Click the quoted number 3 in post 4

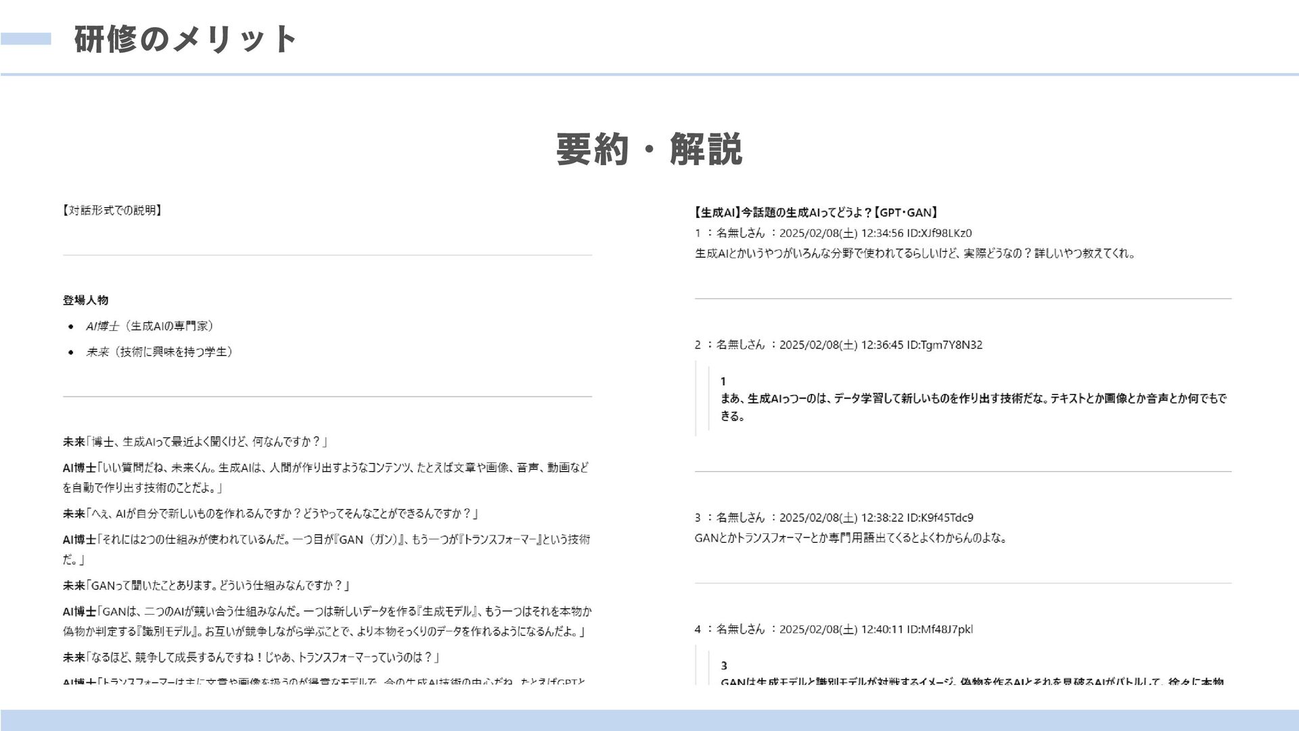pyautogui.click(x=724, y=666)
